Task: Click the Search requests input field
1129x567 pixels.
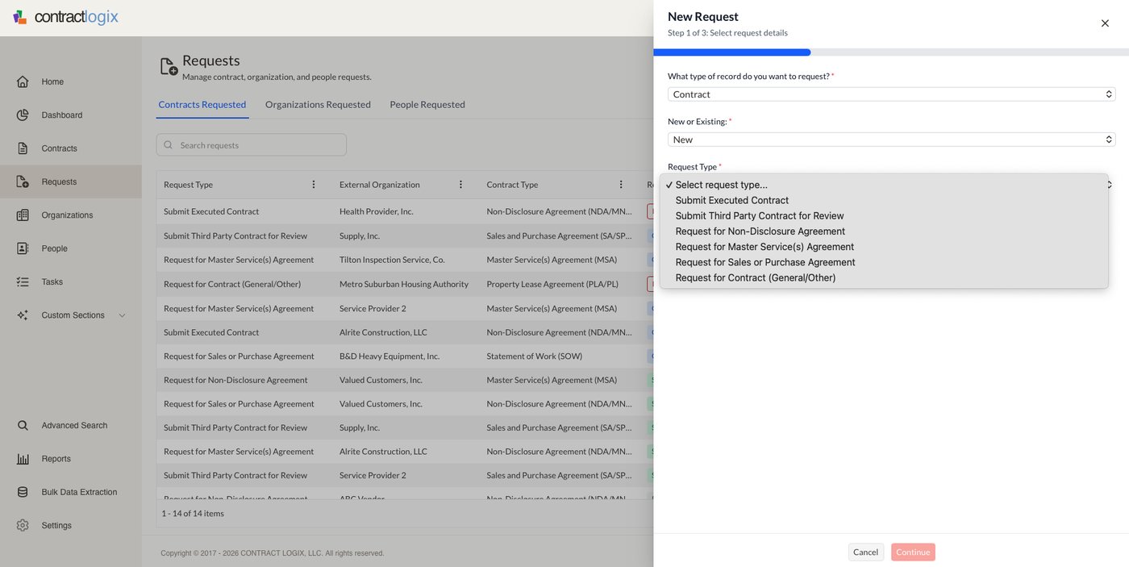Action: [252, 145]
